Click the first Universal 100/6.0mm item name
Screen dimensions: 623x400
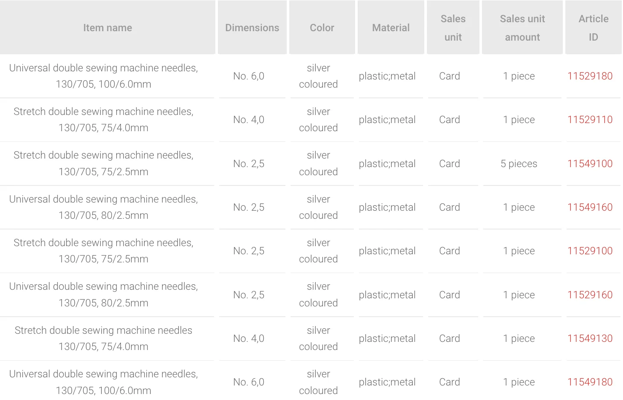point(103,76)
